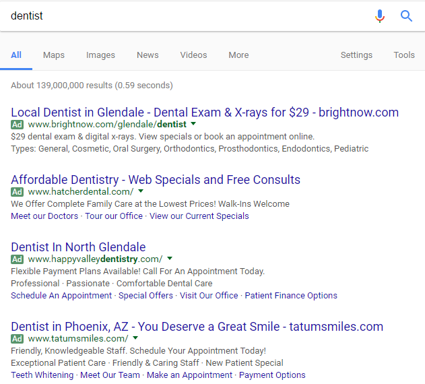Open the Settings menu
The image size is (425, 384).
(x=356, y=55)
